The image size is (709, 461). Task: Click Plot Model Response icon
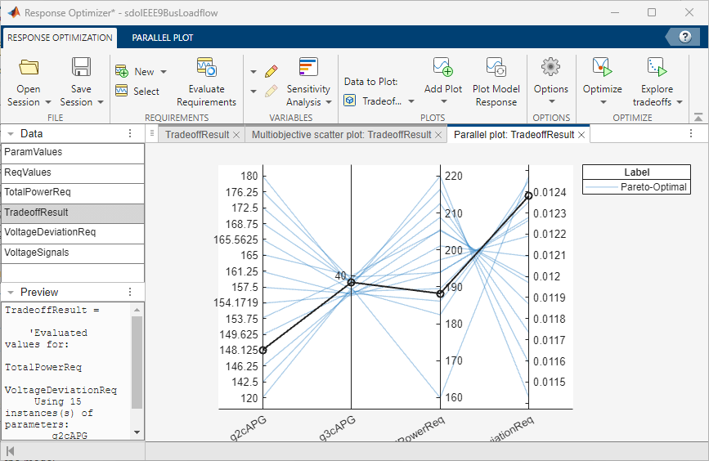(x=496, y=69)
